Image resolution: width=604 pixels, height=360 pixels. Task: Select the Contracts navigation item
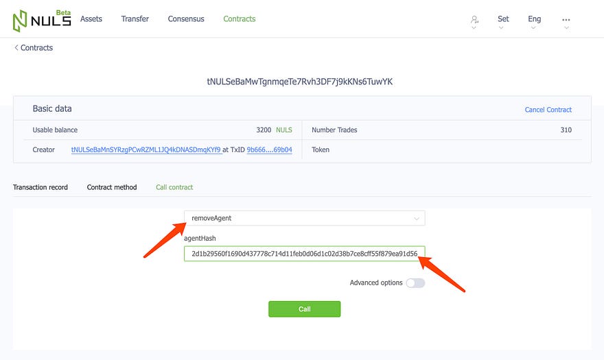pos(240,19)
